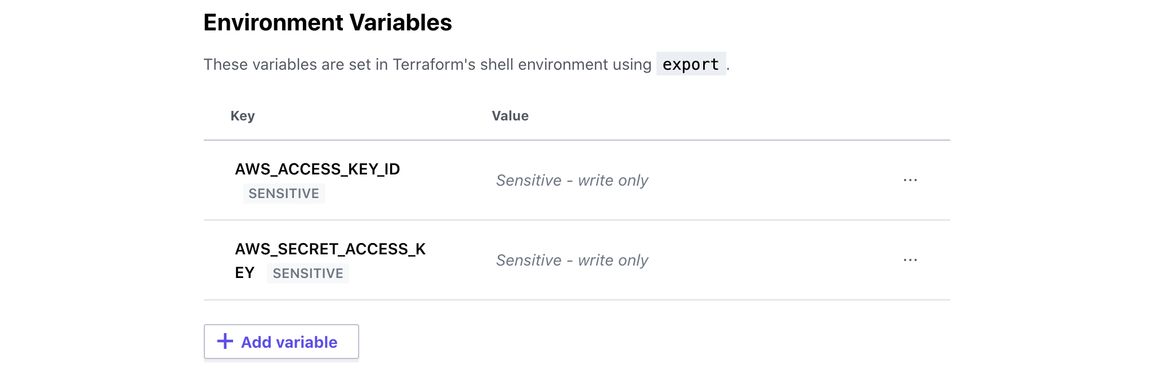The height and width of the screenshot is (368, 1153).
Task: Click the word Terraform's in the description
Action: click(x=434, y=65)
